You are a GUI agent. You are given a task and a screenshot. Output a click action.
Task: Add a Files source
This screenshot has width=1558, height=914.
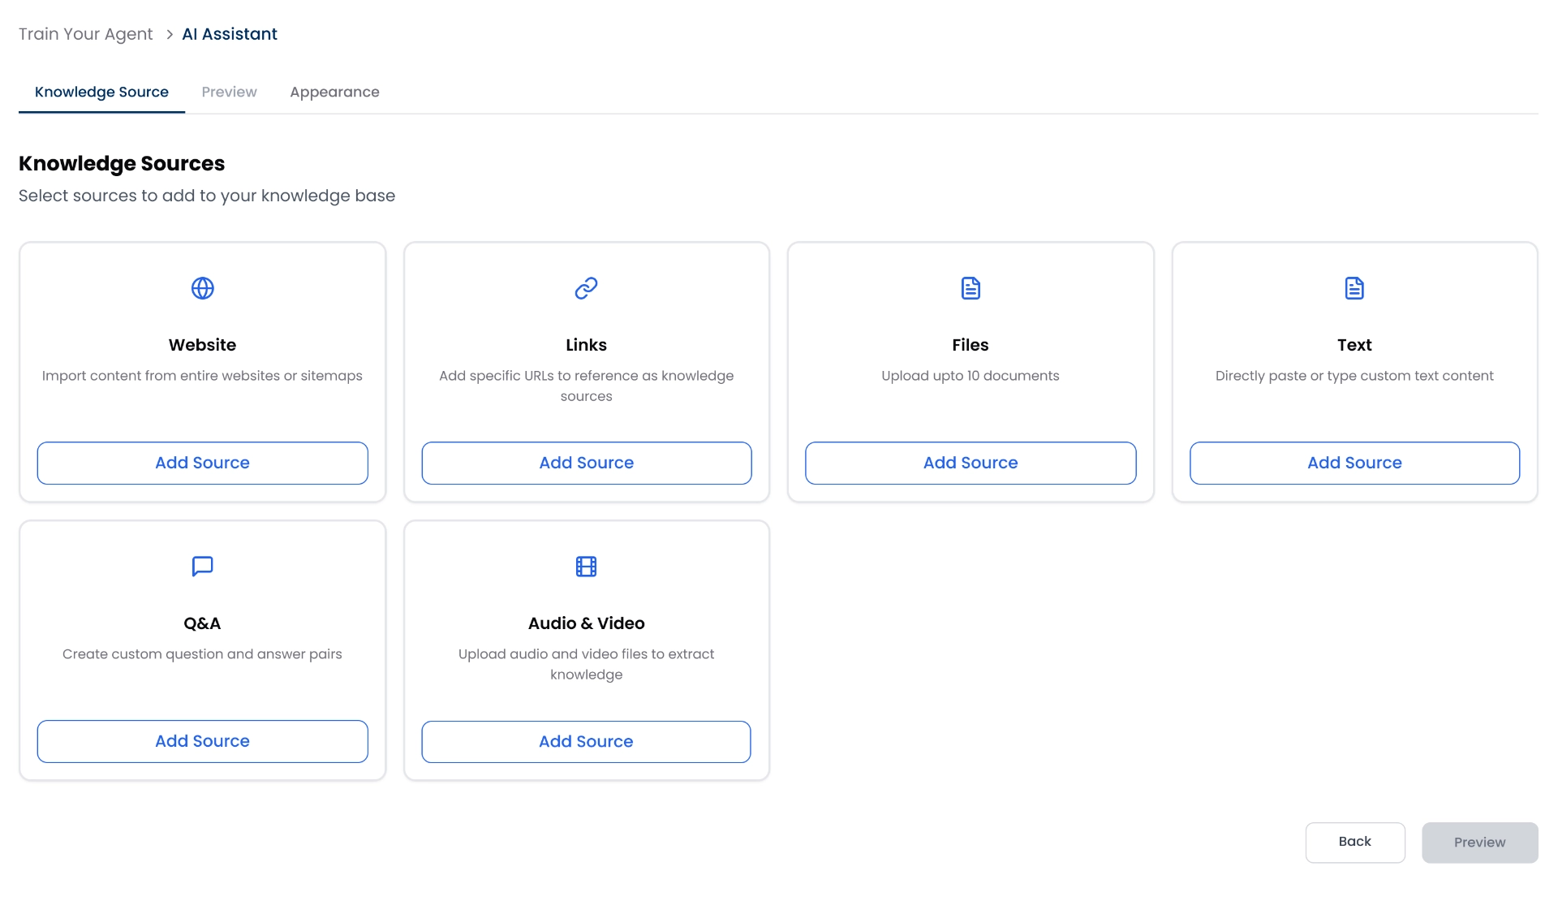point(971,463)
